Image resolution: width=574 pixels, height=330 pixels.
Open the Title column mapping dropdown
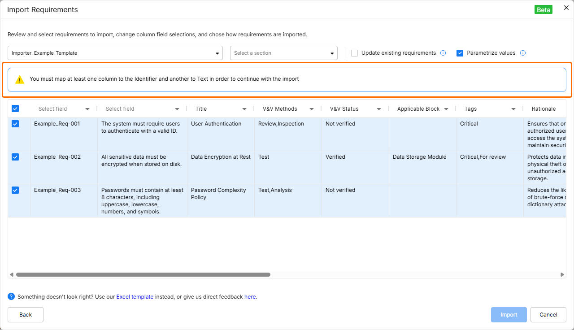pos(221,109)
